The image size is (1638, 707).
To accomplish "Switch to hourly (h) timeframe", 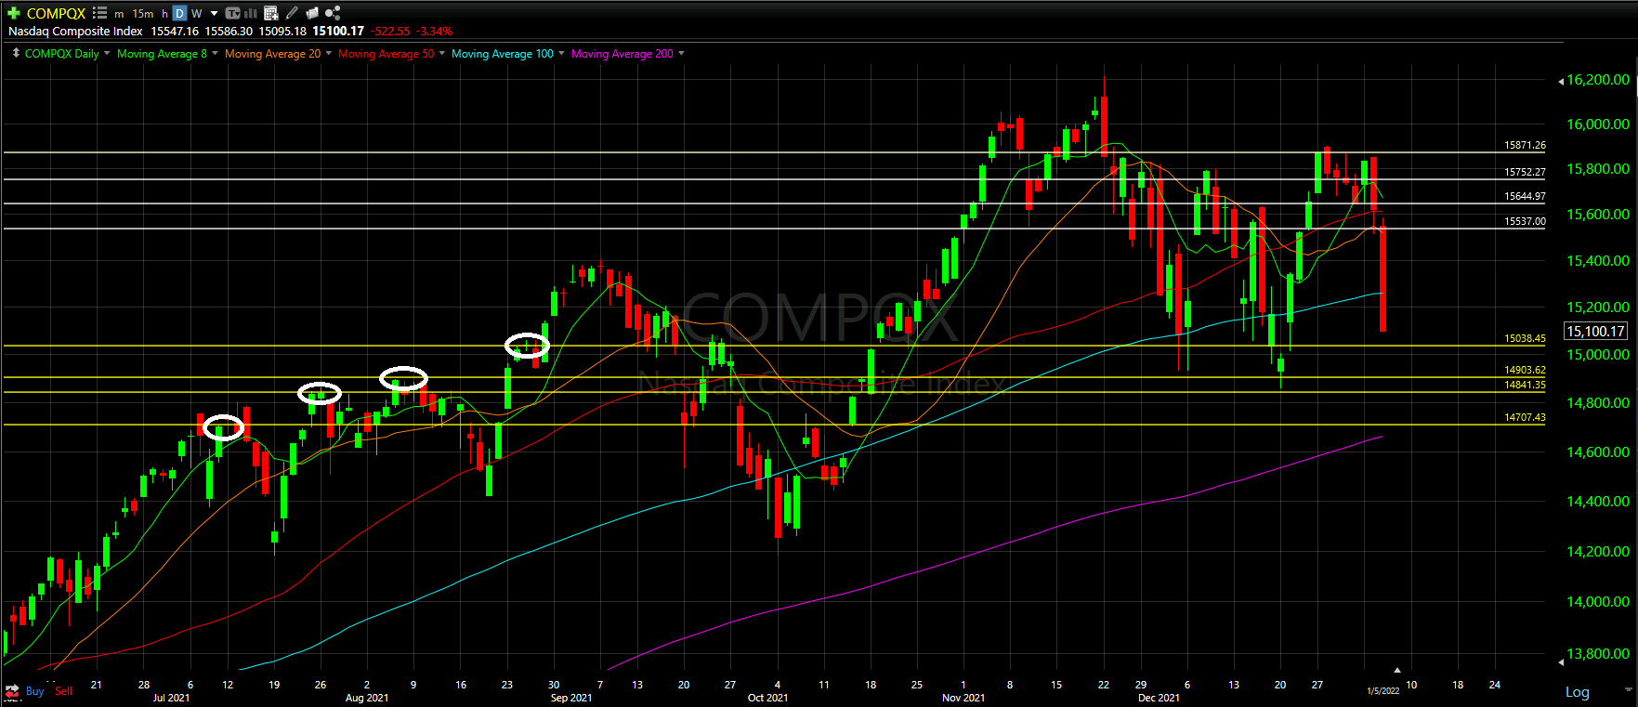I will coord(164,14).
